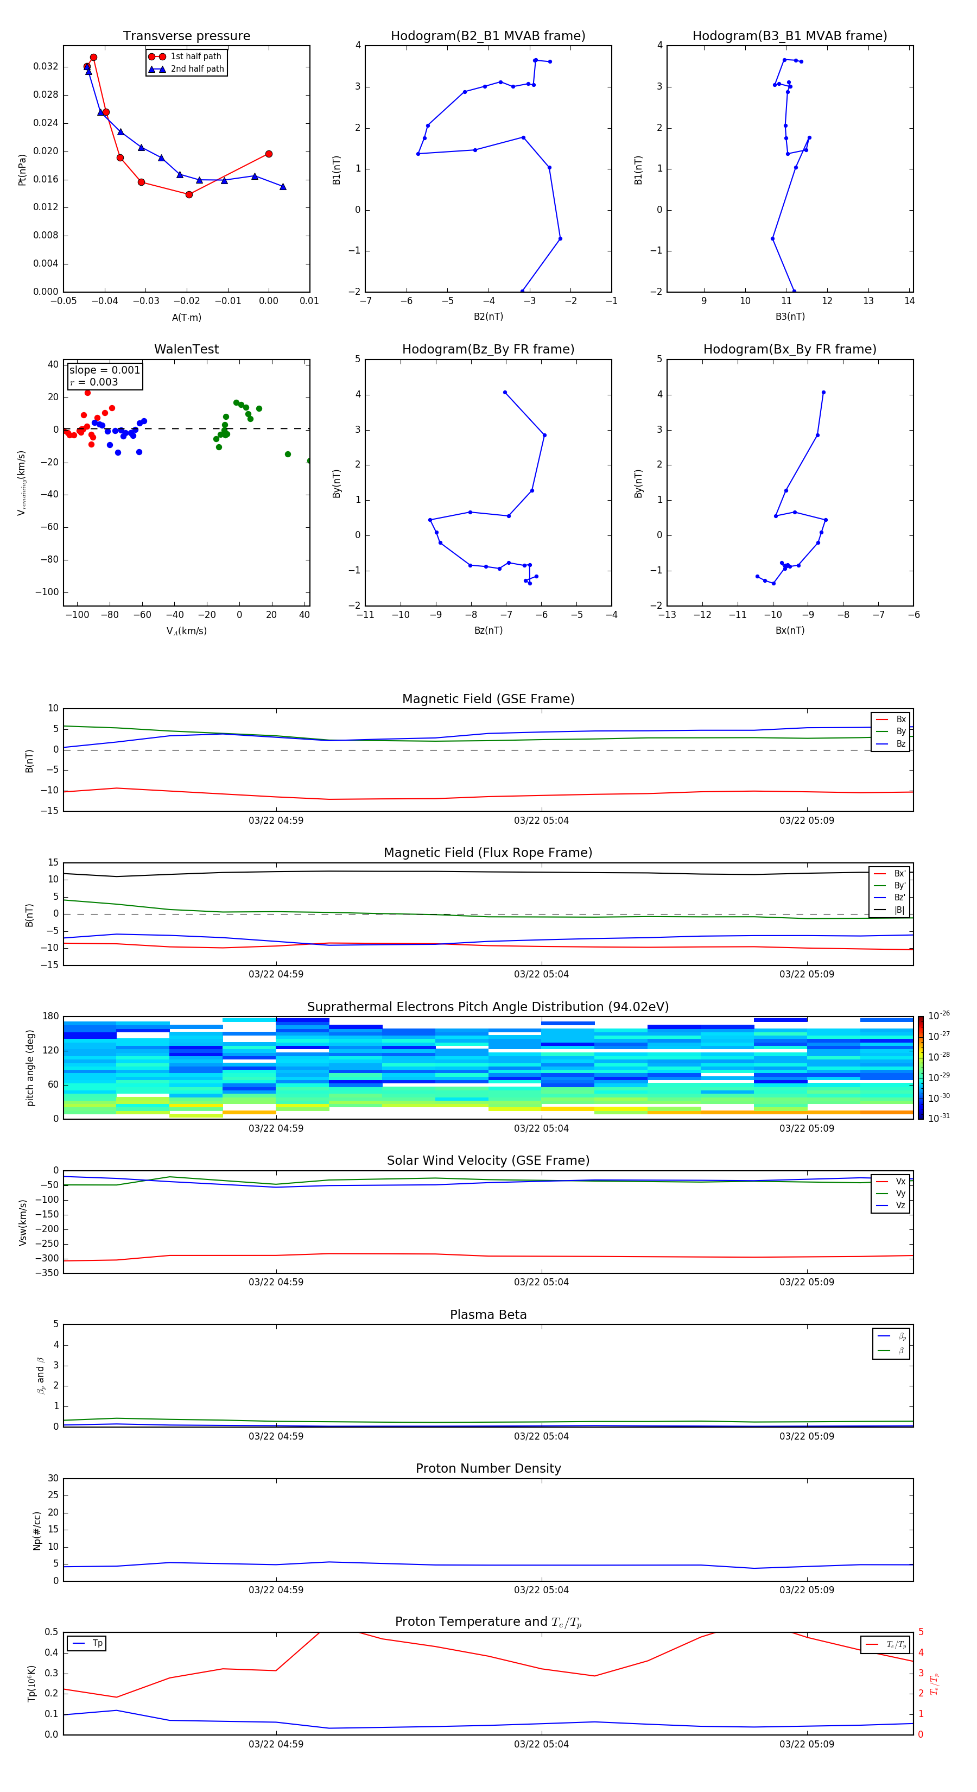The image size is (977, 1792).
Task: Click the 'Vsw(km/s)' axis label
Action: click(22, 1222)
